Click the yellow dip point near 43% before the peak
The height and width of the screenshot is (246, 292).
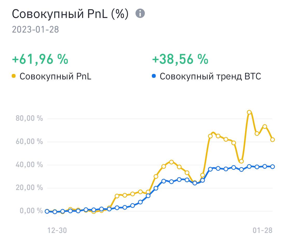[241, 161]
